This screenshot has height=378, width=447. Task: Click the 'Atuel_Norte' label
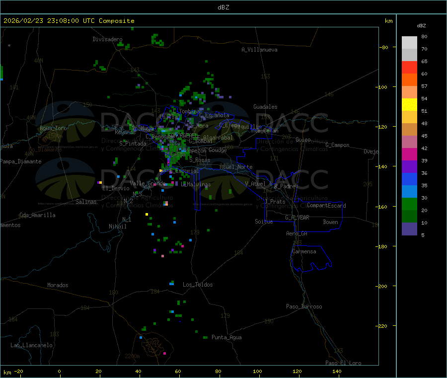[236, 167]
